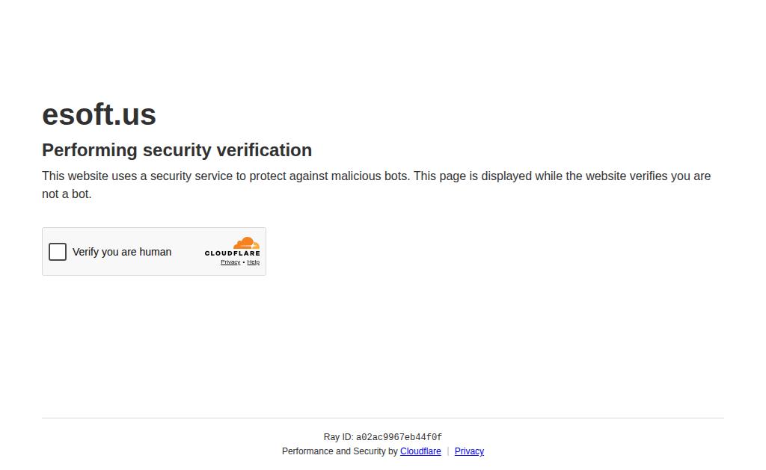766x470 pixels.
Task: Open the footer Privacy link
Action: 469,451
